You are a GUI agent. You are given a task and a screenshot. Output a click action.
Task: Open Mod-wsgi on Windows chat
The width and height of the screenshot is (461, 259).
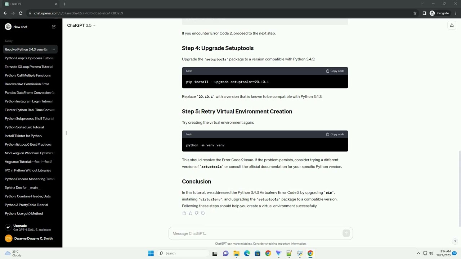click(x=30, y=153)
